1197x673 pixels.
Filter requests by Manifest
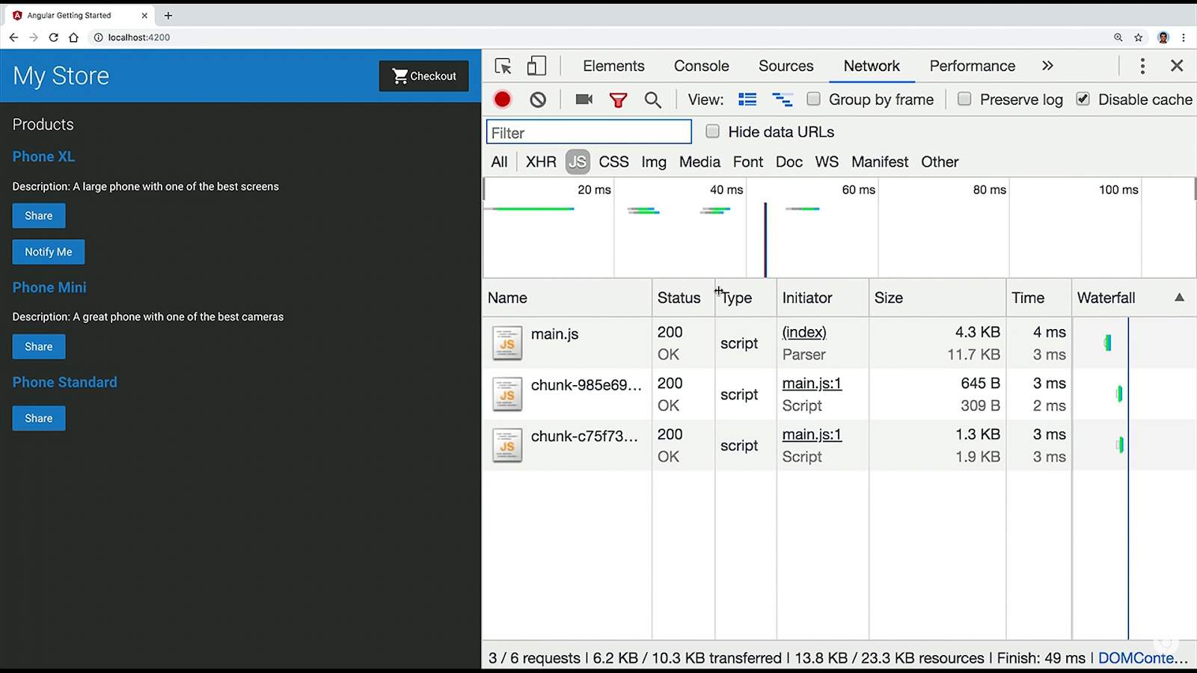[880, 162]
